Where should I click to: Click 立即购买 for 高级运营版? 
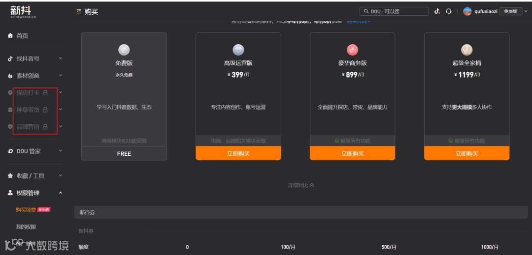point(238,153)
